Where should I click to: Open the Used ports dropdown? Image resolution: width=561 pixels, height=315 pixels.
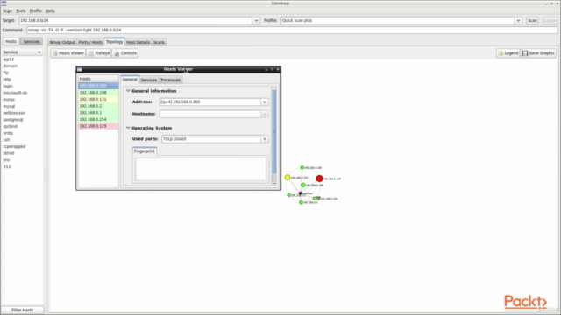pyautogui.click(x=265, y=139)
